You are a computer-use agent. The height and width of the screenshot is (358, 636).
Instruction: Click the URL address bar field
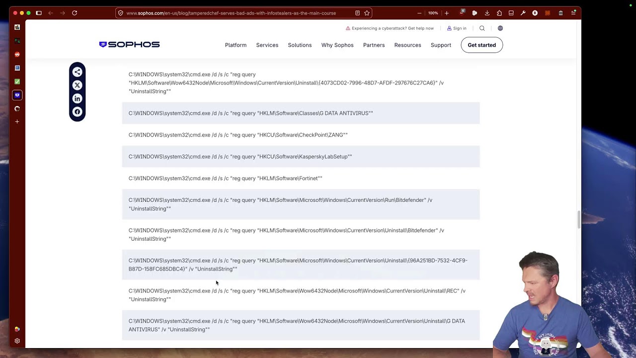243,13
